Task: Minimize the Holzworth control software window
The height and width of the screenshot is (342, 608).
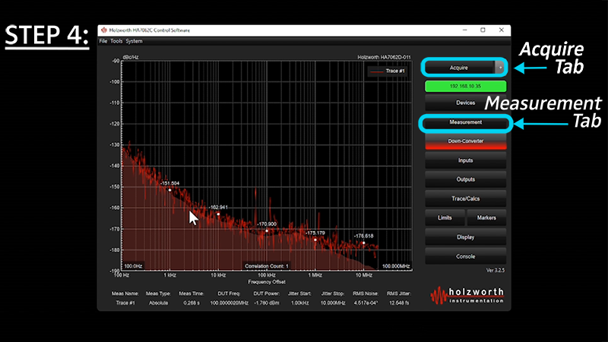Action: pyautogui.click(x=465, y=30)
